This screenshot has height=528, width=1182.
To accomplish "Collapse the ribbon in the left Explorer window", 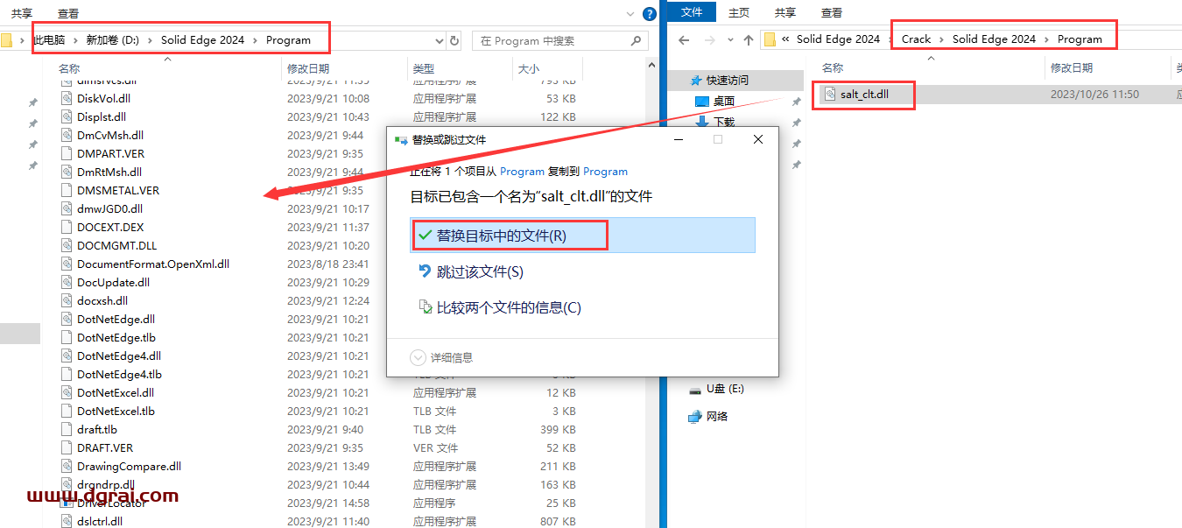I will (631, 14).
